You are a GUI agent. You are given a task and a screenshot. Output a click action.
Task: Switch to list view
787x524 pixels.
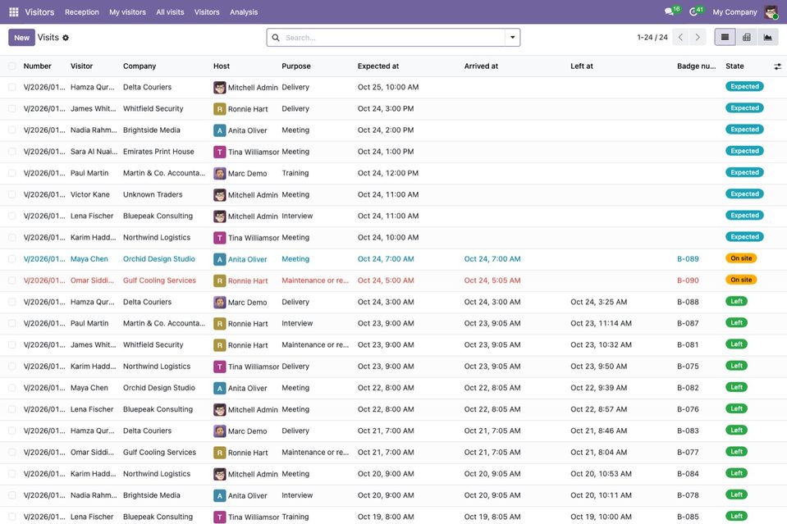pyautogui.click(x=725, y=37)
